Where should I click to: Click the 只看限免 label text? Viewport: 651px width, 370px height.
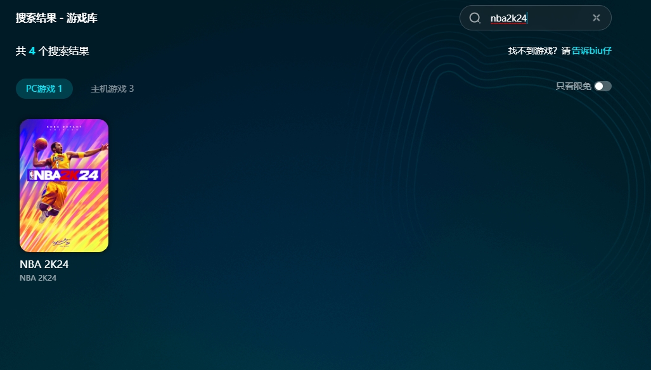pos(573,86)
